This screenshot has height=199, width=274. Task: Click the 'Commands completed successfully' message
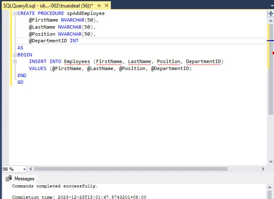[x=55, y=187]
